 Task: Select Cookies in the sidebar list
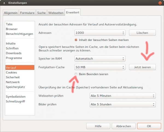tap(11, 73)
